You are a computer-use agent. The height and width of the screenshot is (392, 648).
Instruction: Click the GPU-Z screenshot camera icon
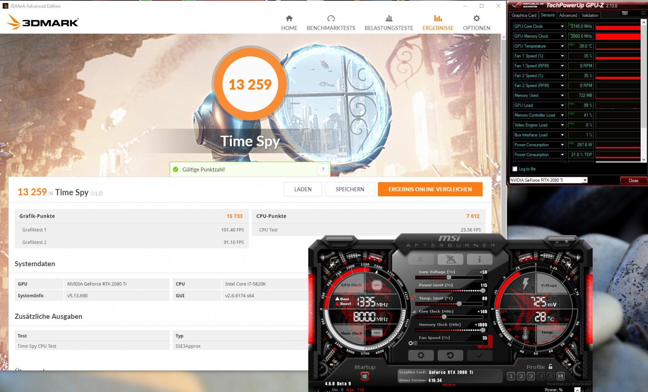tap(625, 13)
